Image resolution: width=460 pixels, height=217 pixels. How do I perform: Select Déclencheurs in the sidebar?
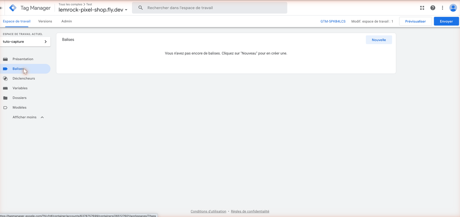(25, 78)
